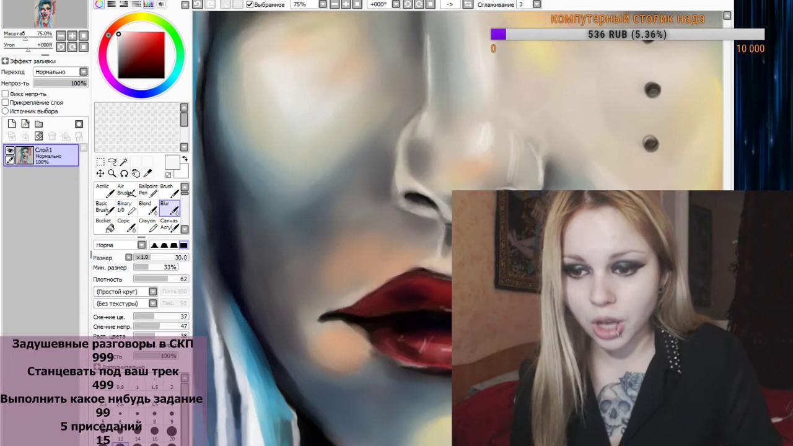Select the Hand pan tool
The image size is (793, 446).
(136, 174)
